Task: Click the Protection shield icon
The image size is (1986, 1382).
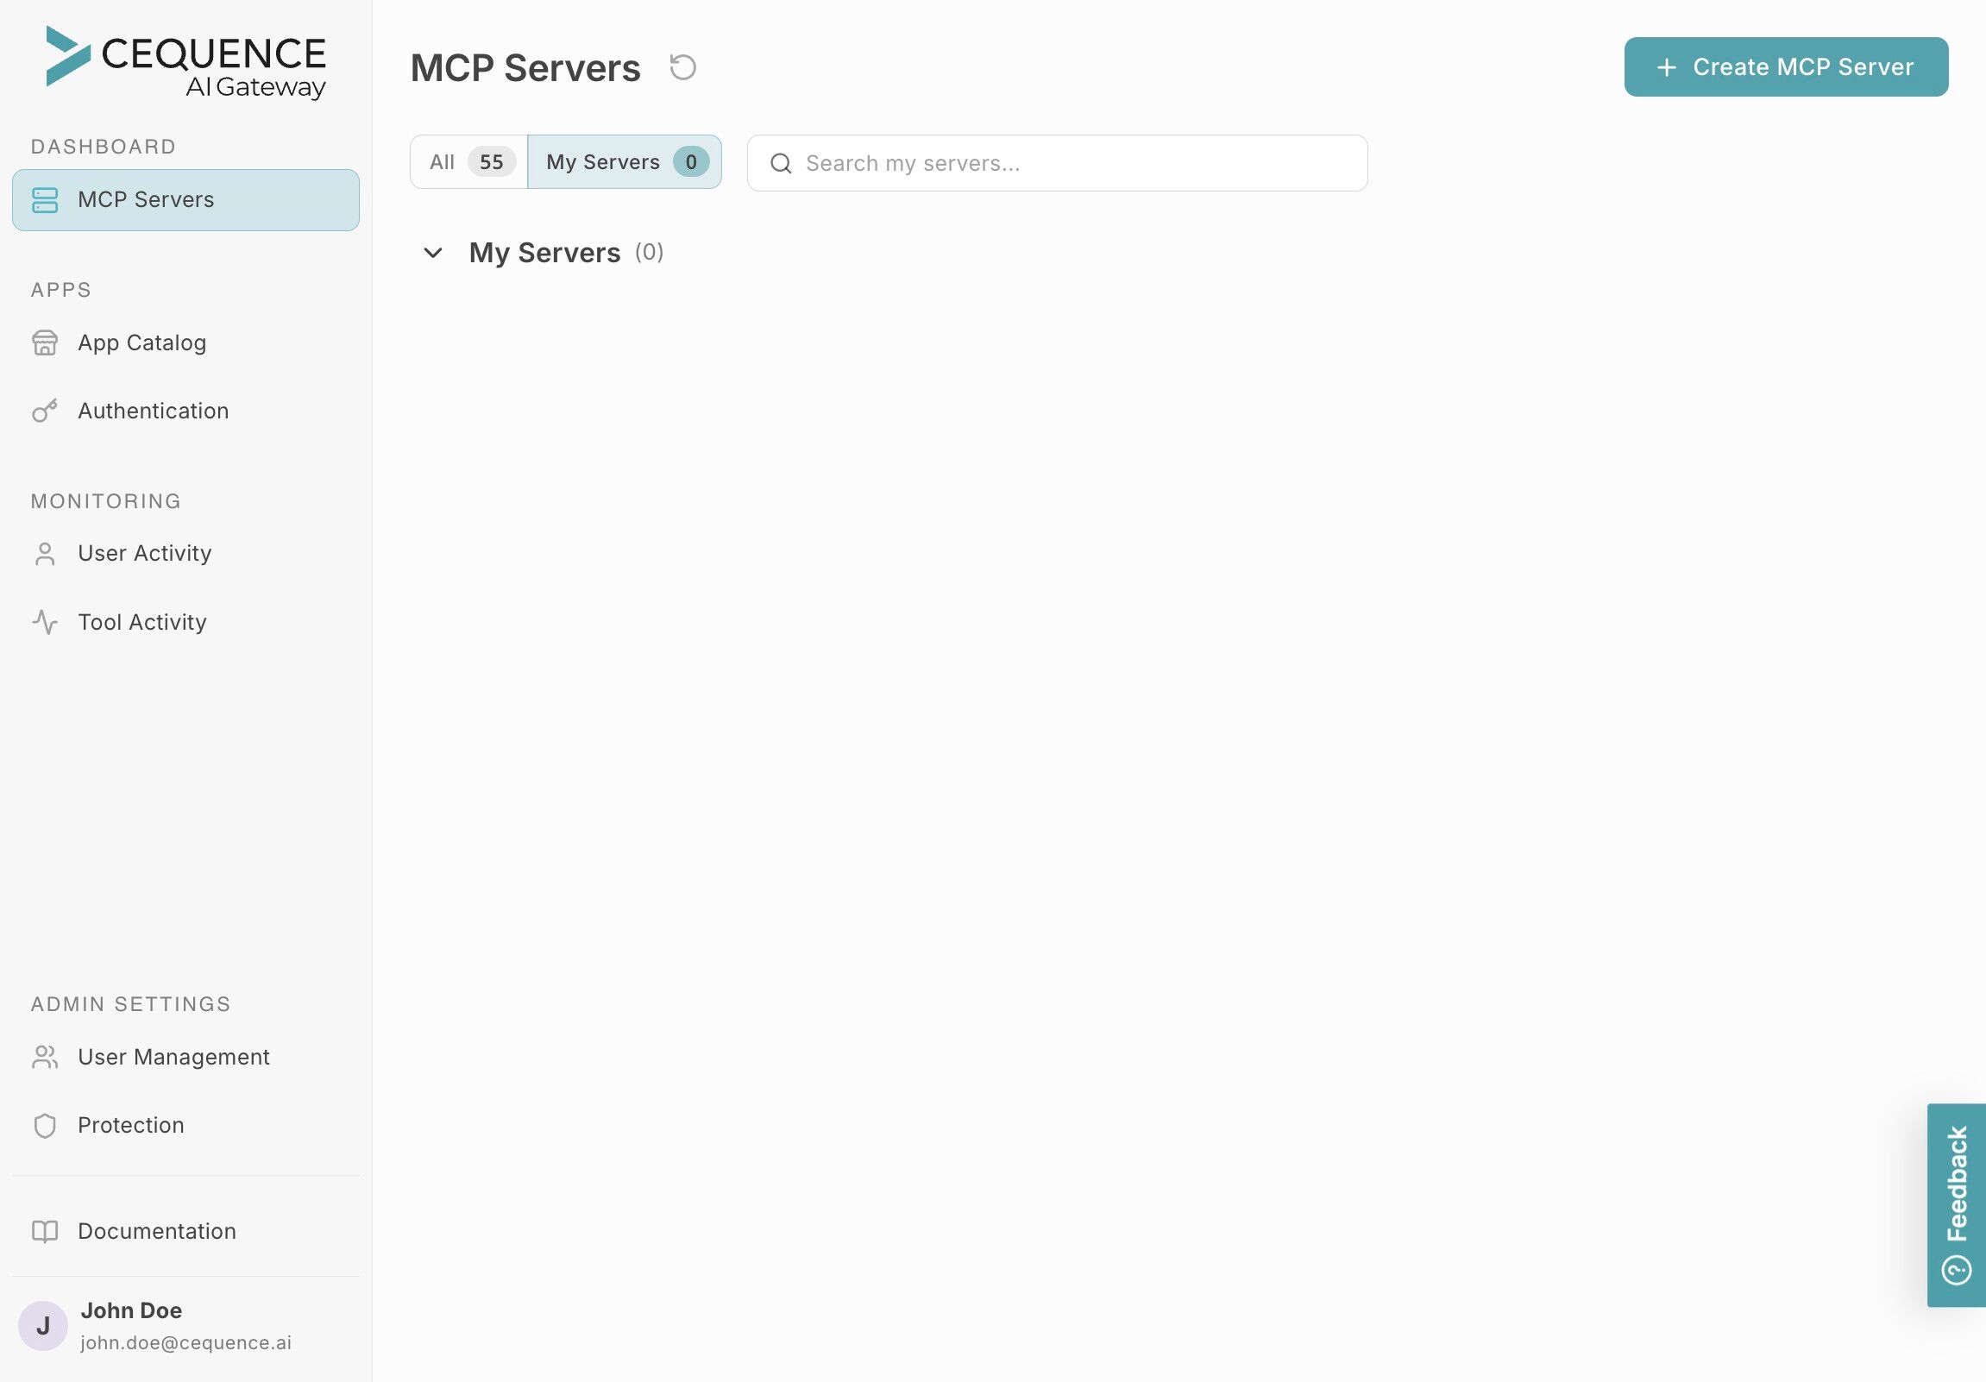Action: tap(45, 1125)
